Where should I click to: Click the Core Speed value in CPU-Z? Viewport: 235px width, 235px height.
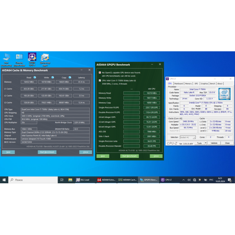tap(188, 121)
